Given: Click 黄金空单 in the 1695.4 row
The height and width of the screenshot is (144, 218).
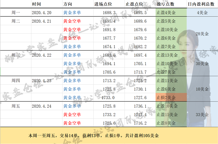Looking at the screenshot, I should [x=72, y=21].
